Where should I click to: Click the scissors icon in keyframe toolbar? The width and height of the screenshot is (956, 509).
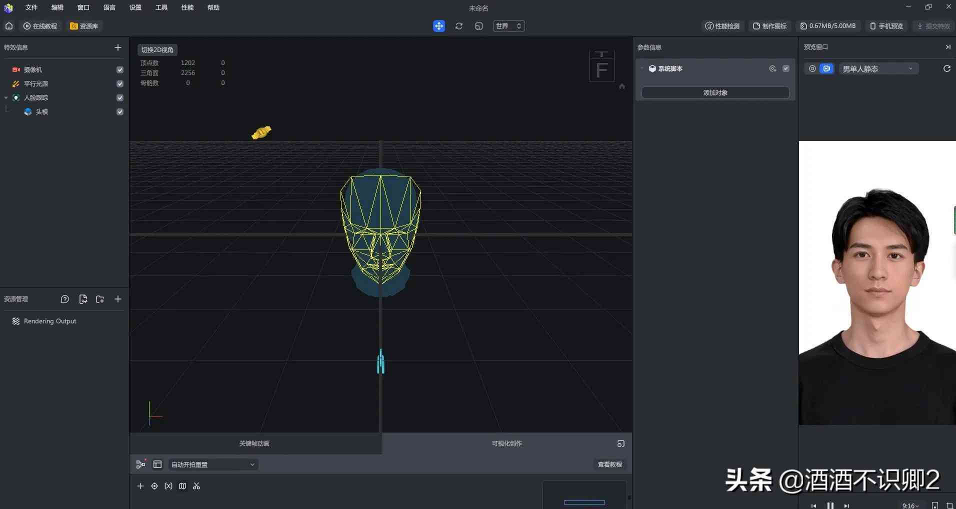(x=196, y=486)
